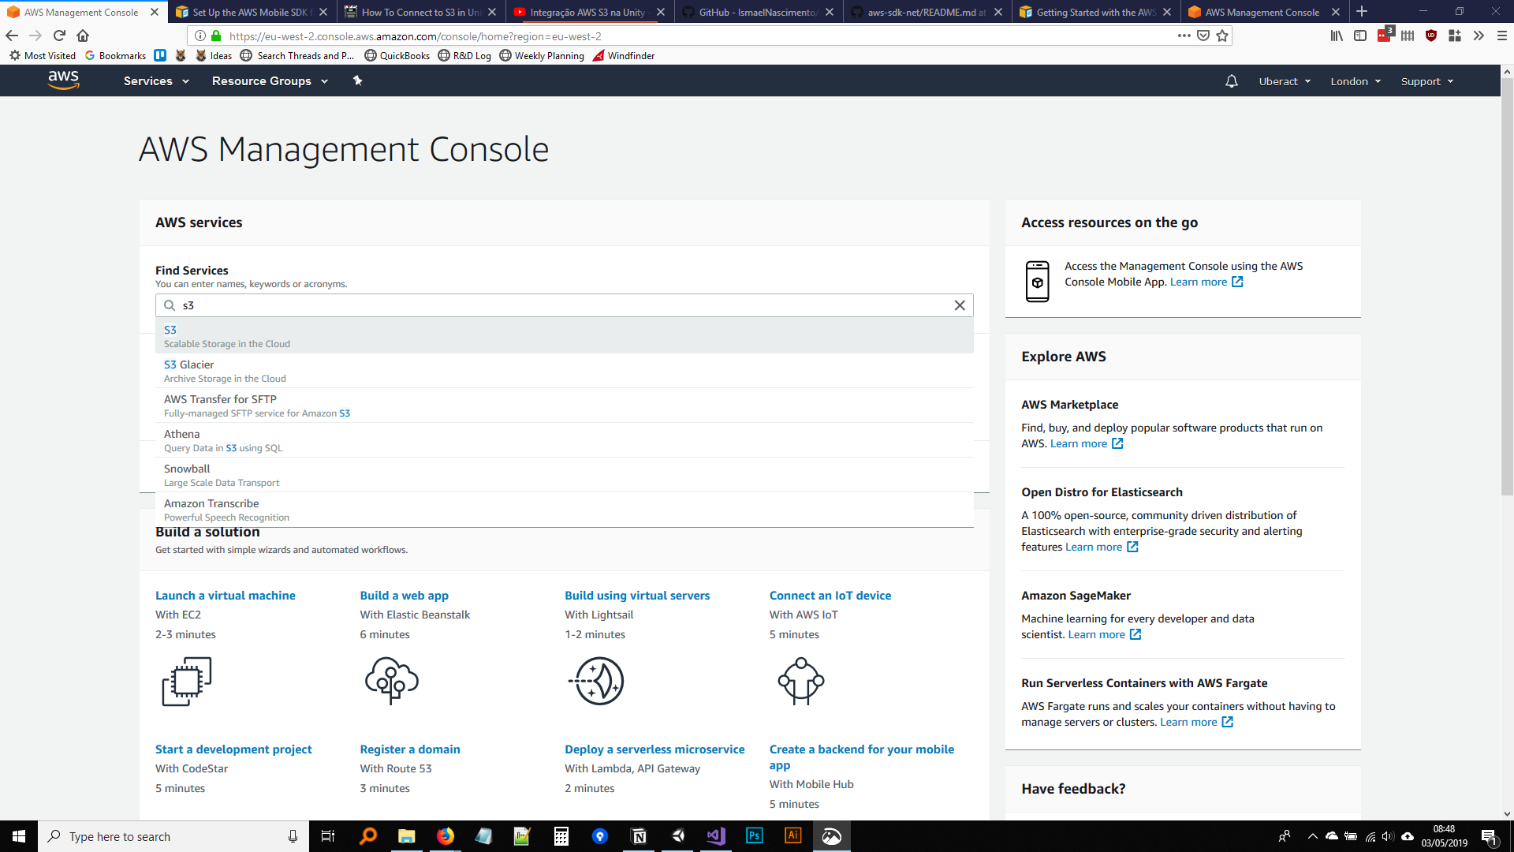Click the Lightsail compass icon

click(x=597, y=681)
